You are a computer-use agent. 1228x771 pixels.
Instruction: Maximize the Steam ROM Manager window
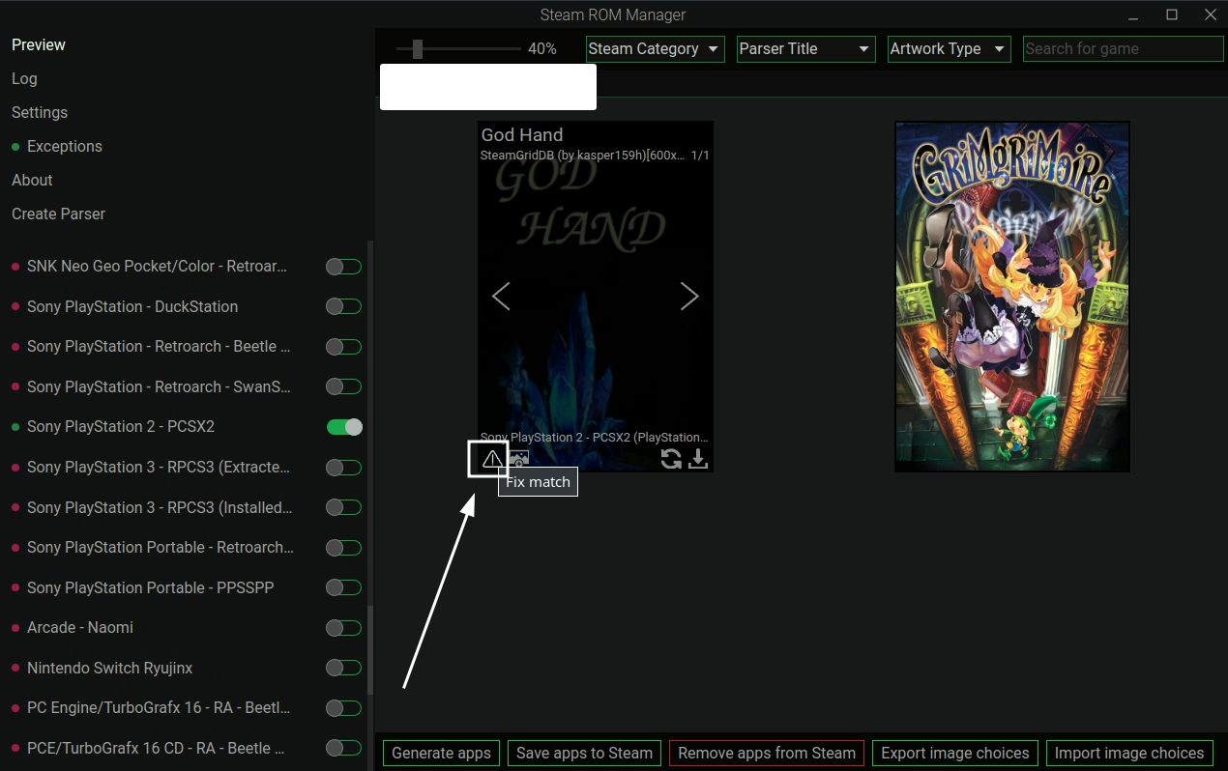point(1172,14)
